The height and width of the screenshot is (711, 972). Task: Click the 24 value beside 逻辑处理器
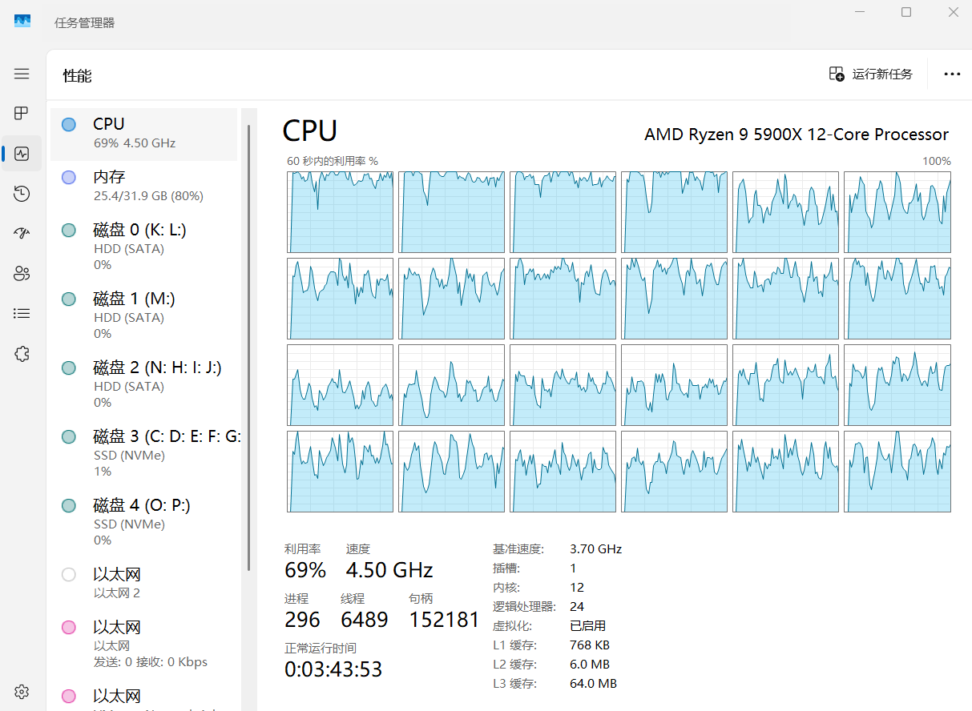pos(577,607)
